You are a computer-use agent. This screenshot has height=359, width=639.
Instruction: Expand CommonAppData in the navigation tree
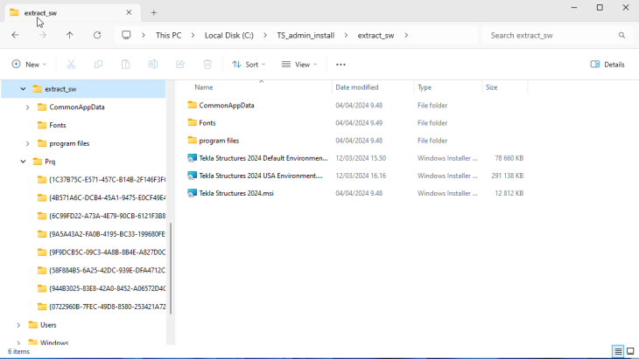(x=27, y=107)
